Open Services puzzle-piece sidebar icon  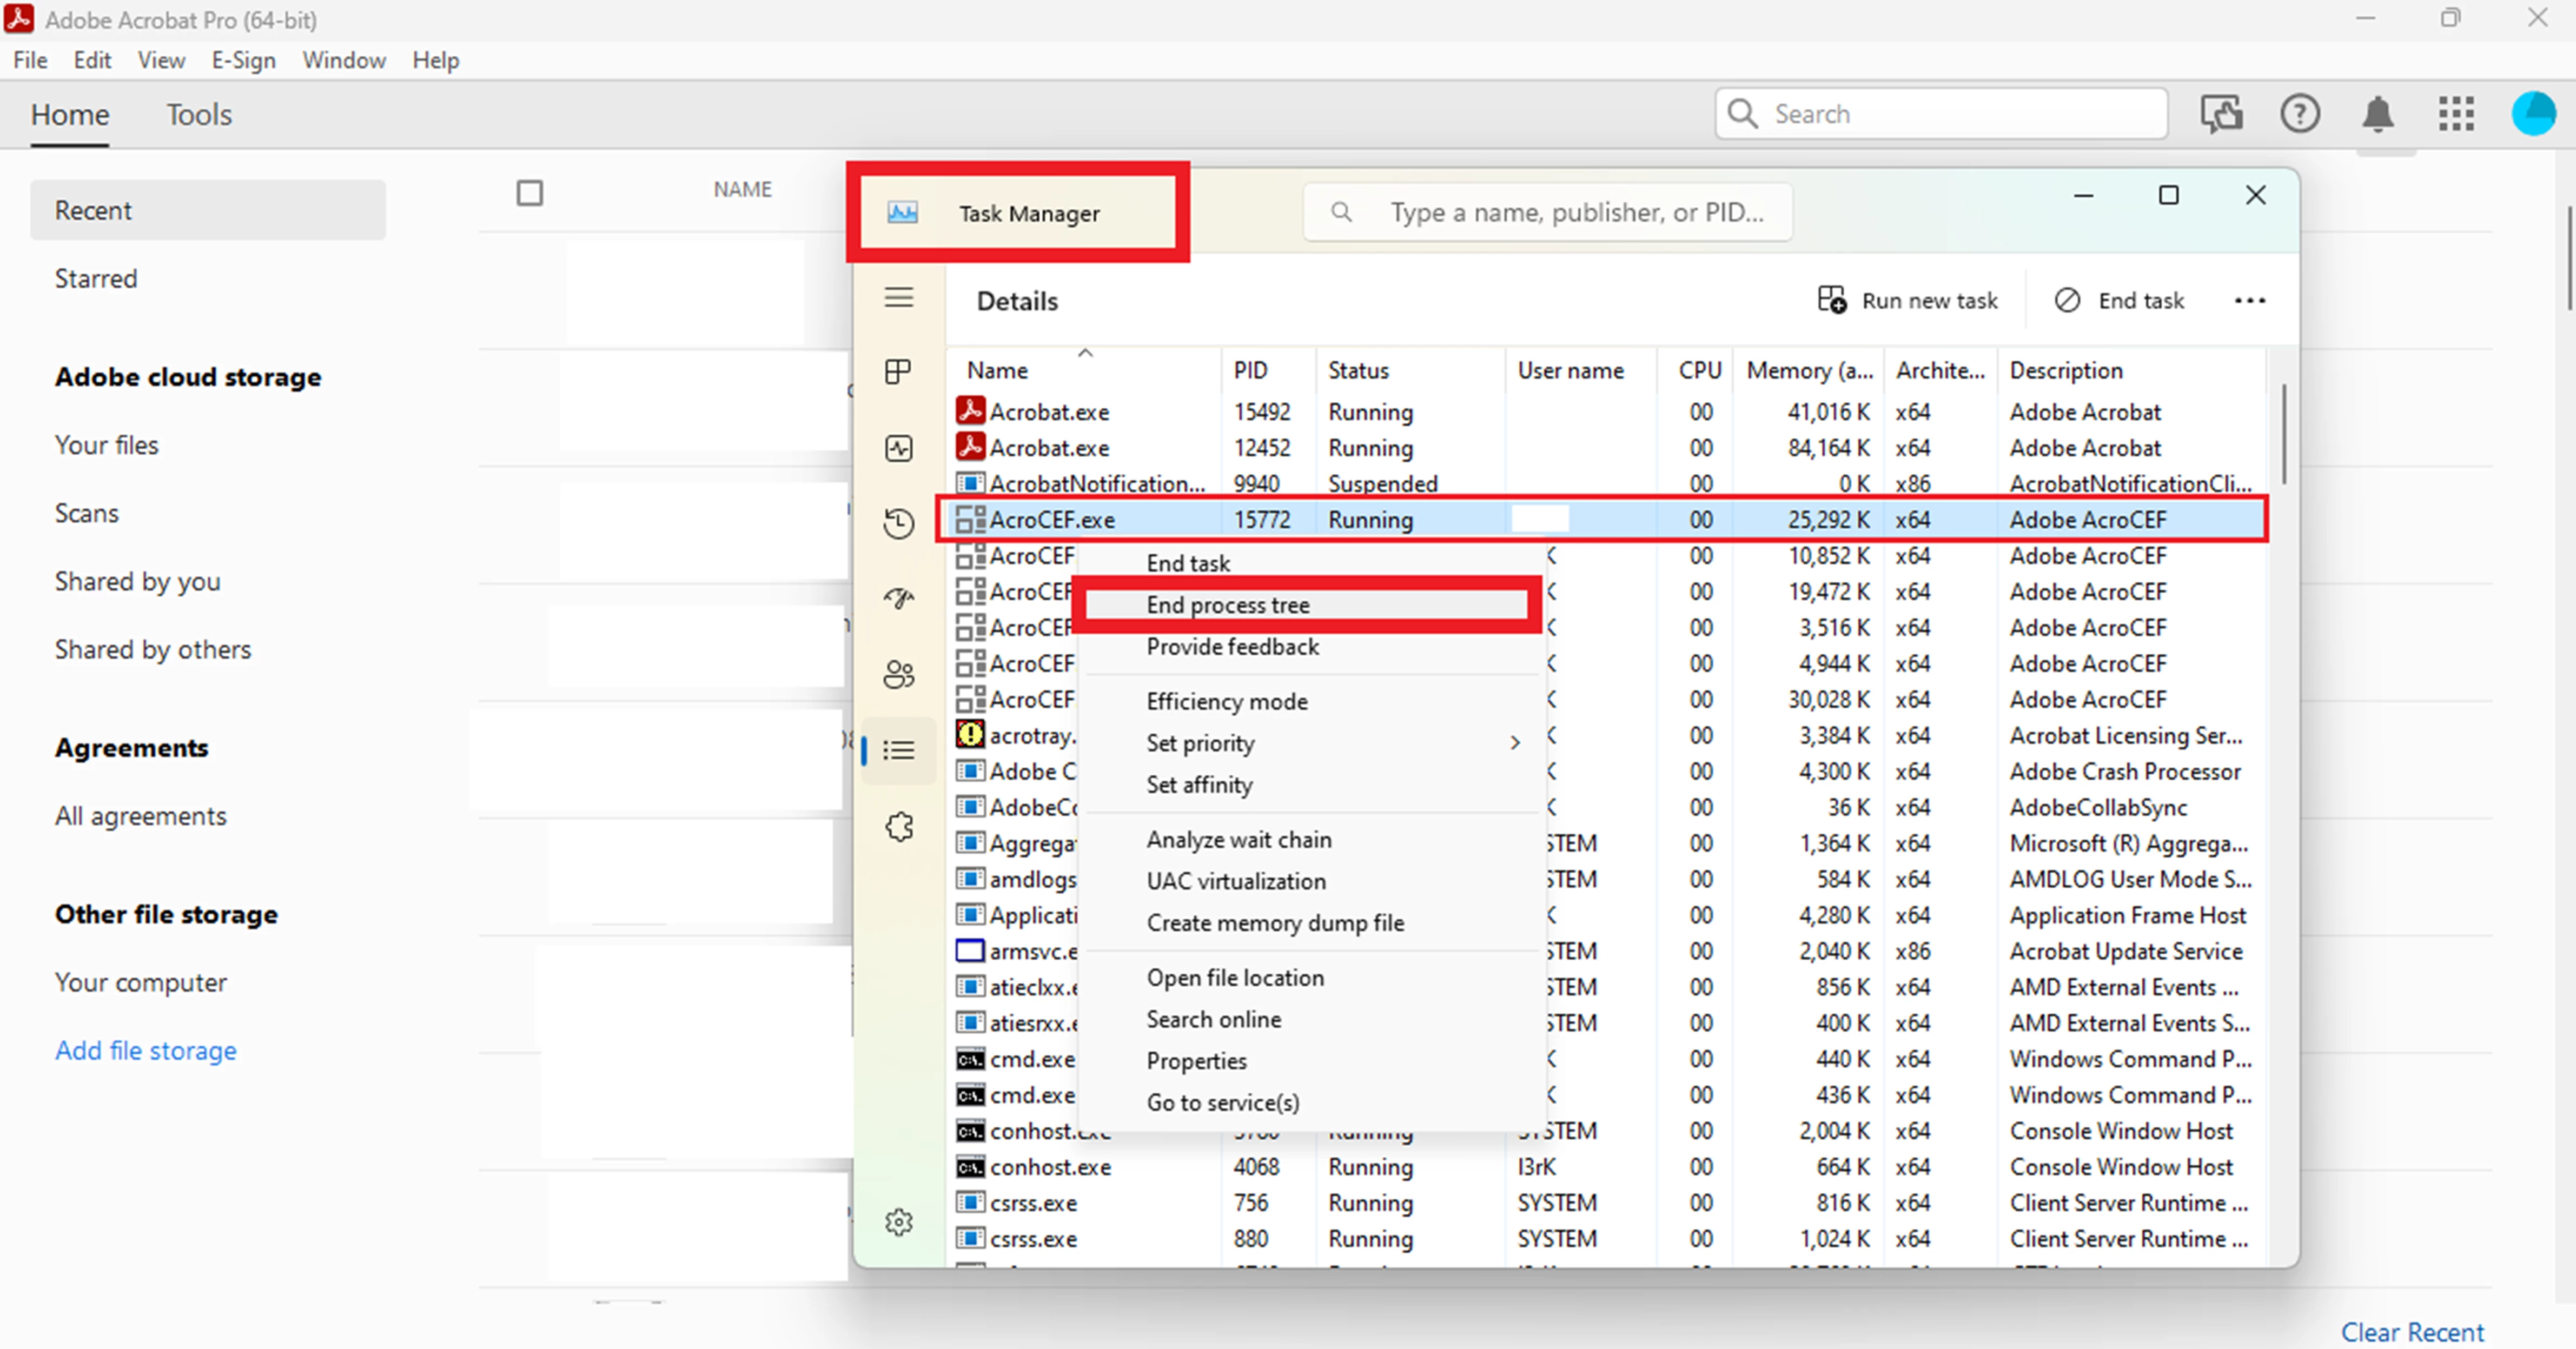898,827
